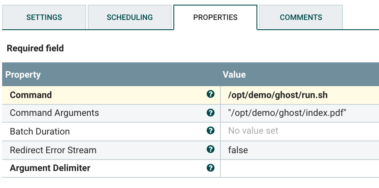Open the Scheduling tab
The width and height of the screenshot is (379, 188).
pos(130,17)
